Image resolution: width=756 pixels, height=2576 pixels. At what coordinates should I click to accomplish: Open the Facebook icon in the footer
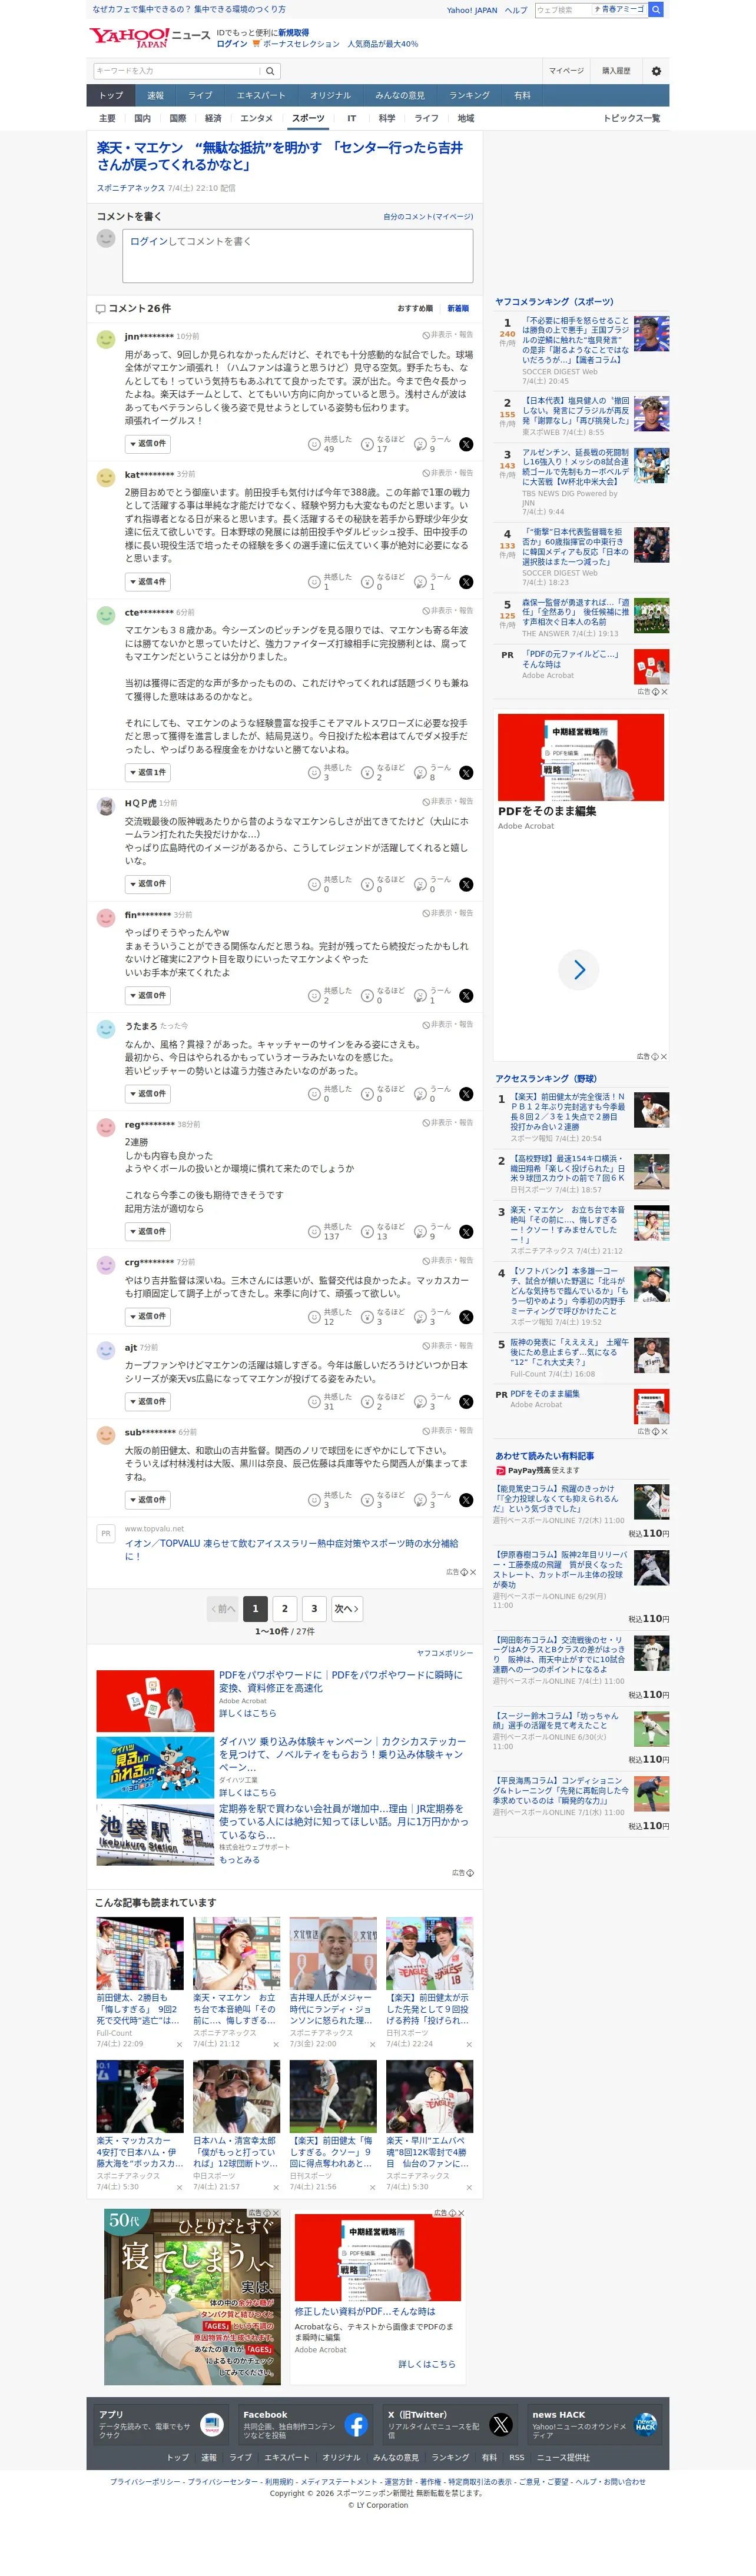pyautogui.click(x=356, y=2424)
